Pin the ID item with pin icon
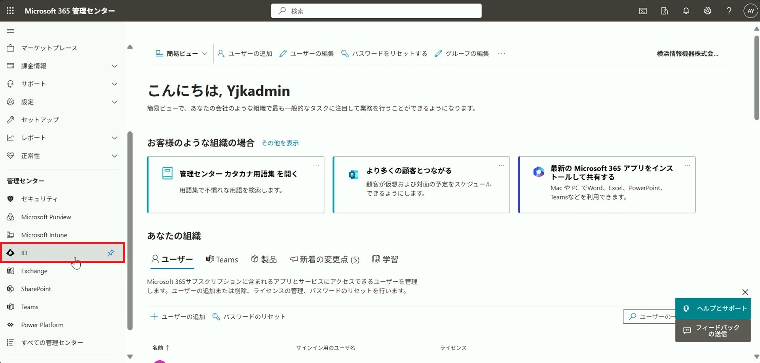This screenshot has width=760, height=363. [x=111, y=253]
